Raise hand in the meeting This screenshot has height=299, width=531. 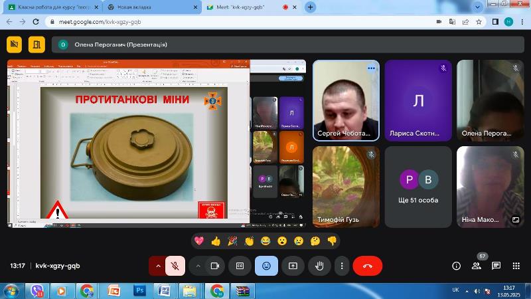click(x=319, y=266)
